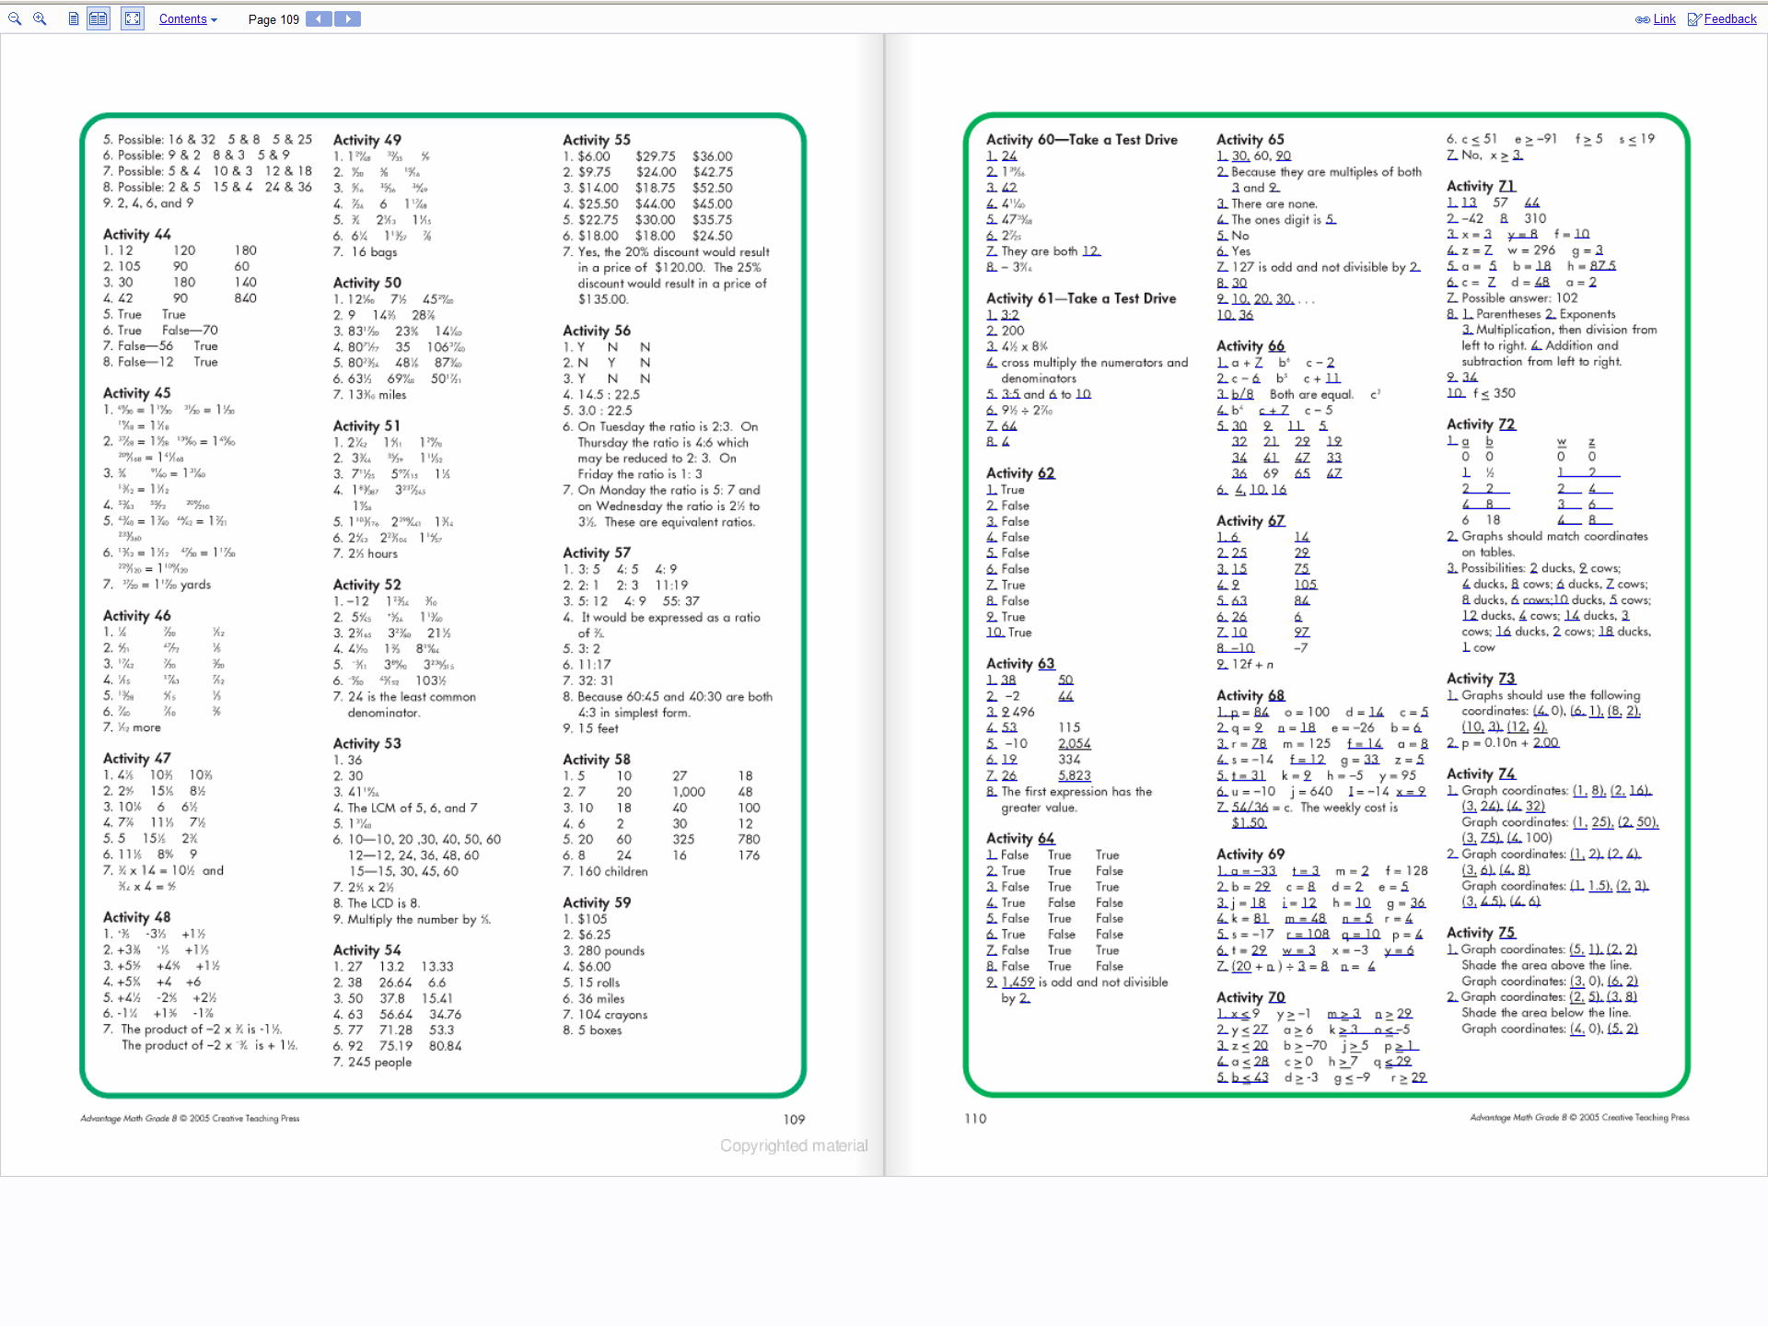This screenshot has width=1768, height=1326.
Task: Click the chain link icon
Action: point(1642,19)
